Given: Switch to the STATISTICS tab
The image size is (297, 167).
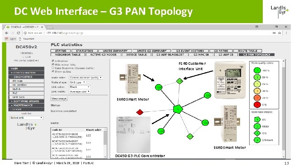Looking at the screenshot, I should tap(85, 51).
